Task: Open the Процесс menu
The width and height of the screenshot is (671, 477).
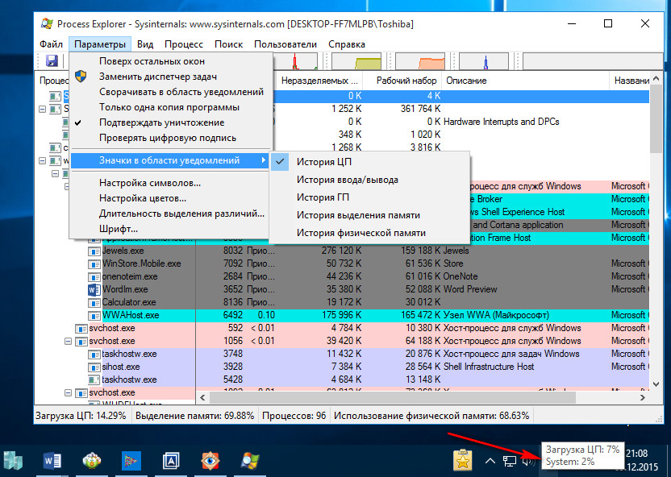Action: tap(184, 44)
